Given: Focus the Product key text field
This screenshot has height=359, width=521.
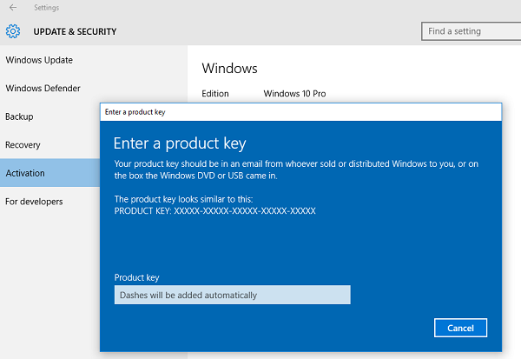Looking at the screenshot, I should click(232, 295).
